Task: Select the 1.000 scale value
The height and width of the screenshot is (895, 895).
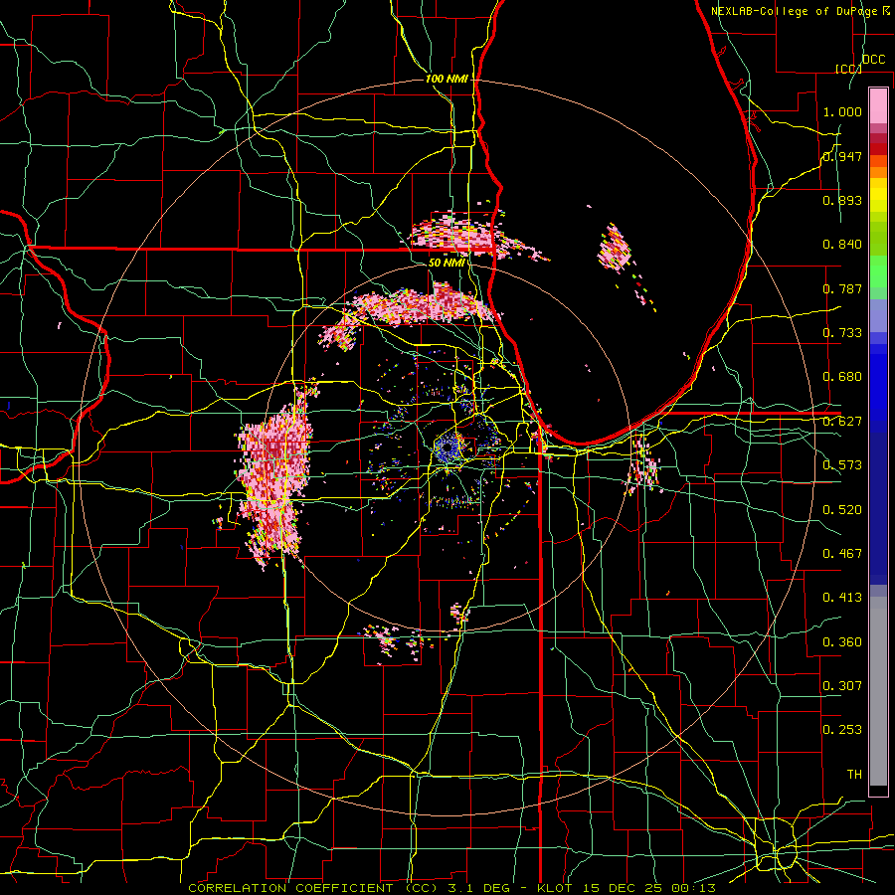Action: [x=842, y=111]
